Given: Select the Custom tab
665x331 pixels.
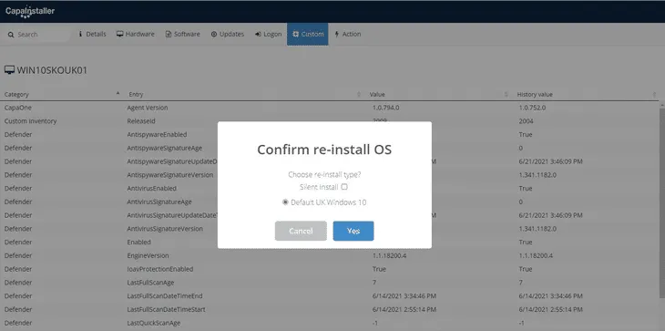Looking at the screenshot, I should [308, 35].
